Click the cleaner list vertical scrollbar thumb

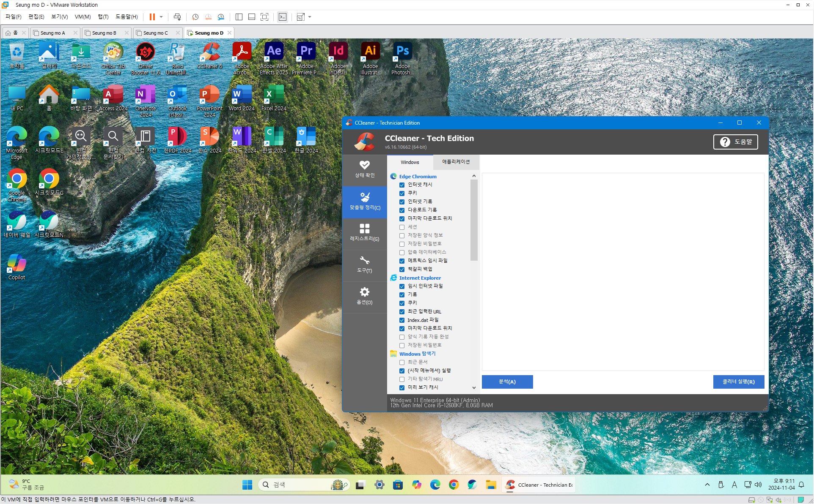click(474, 220)
